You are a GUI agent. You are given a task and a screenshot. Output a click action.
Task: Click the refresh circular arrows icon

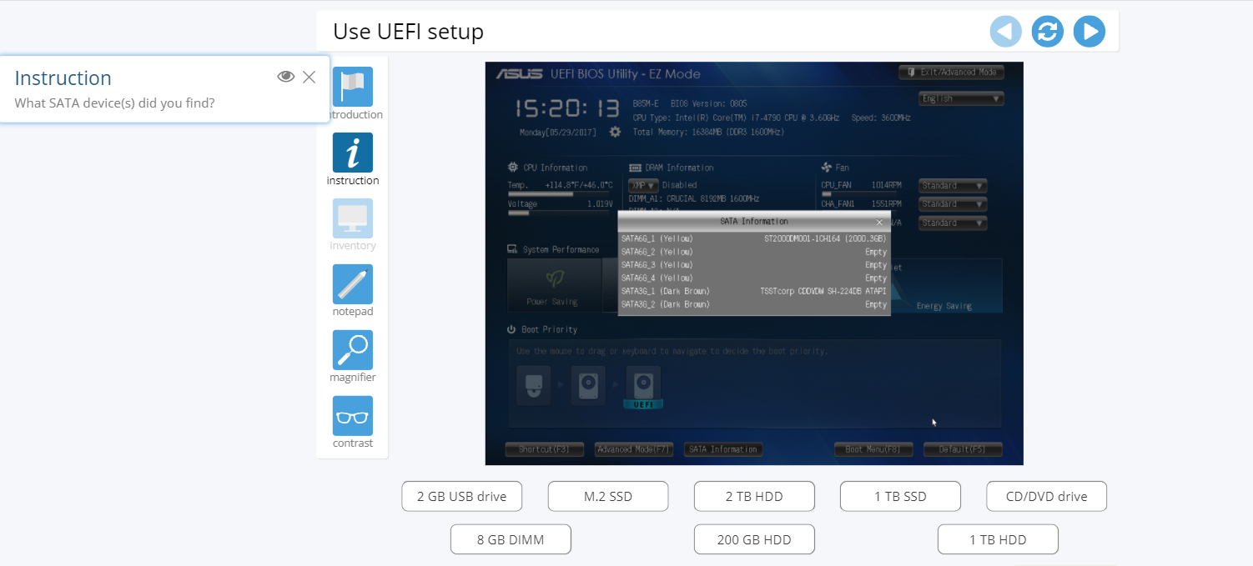[1048, 32]
